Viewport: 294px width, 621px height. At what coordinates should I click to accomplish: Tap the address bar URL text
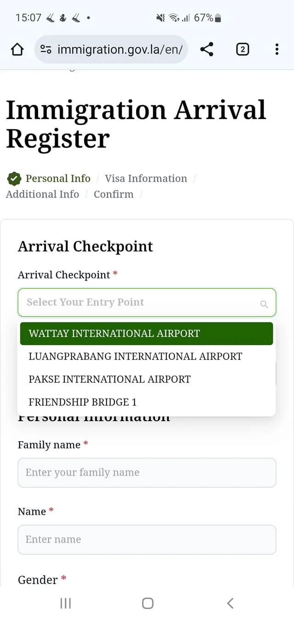point(120,49)
